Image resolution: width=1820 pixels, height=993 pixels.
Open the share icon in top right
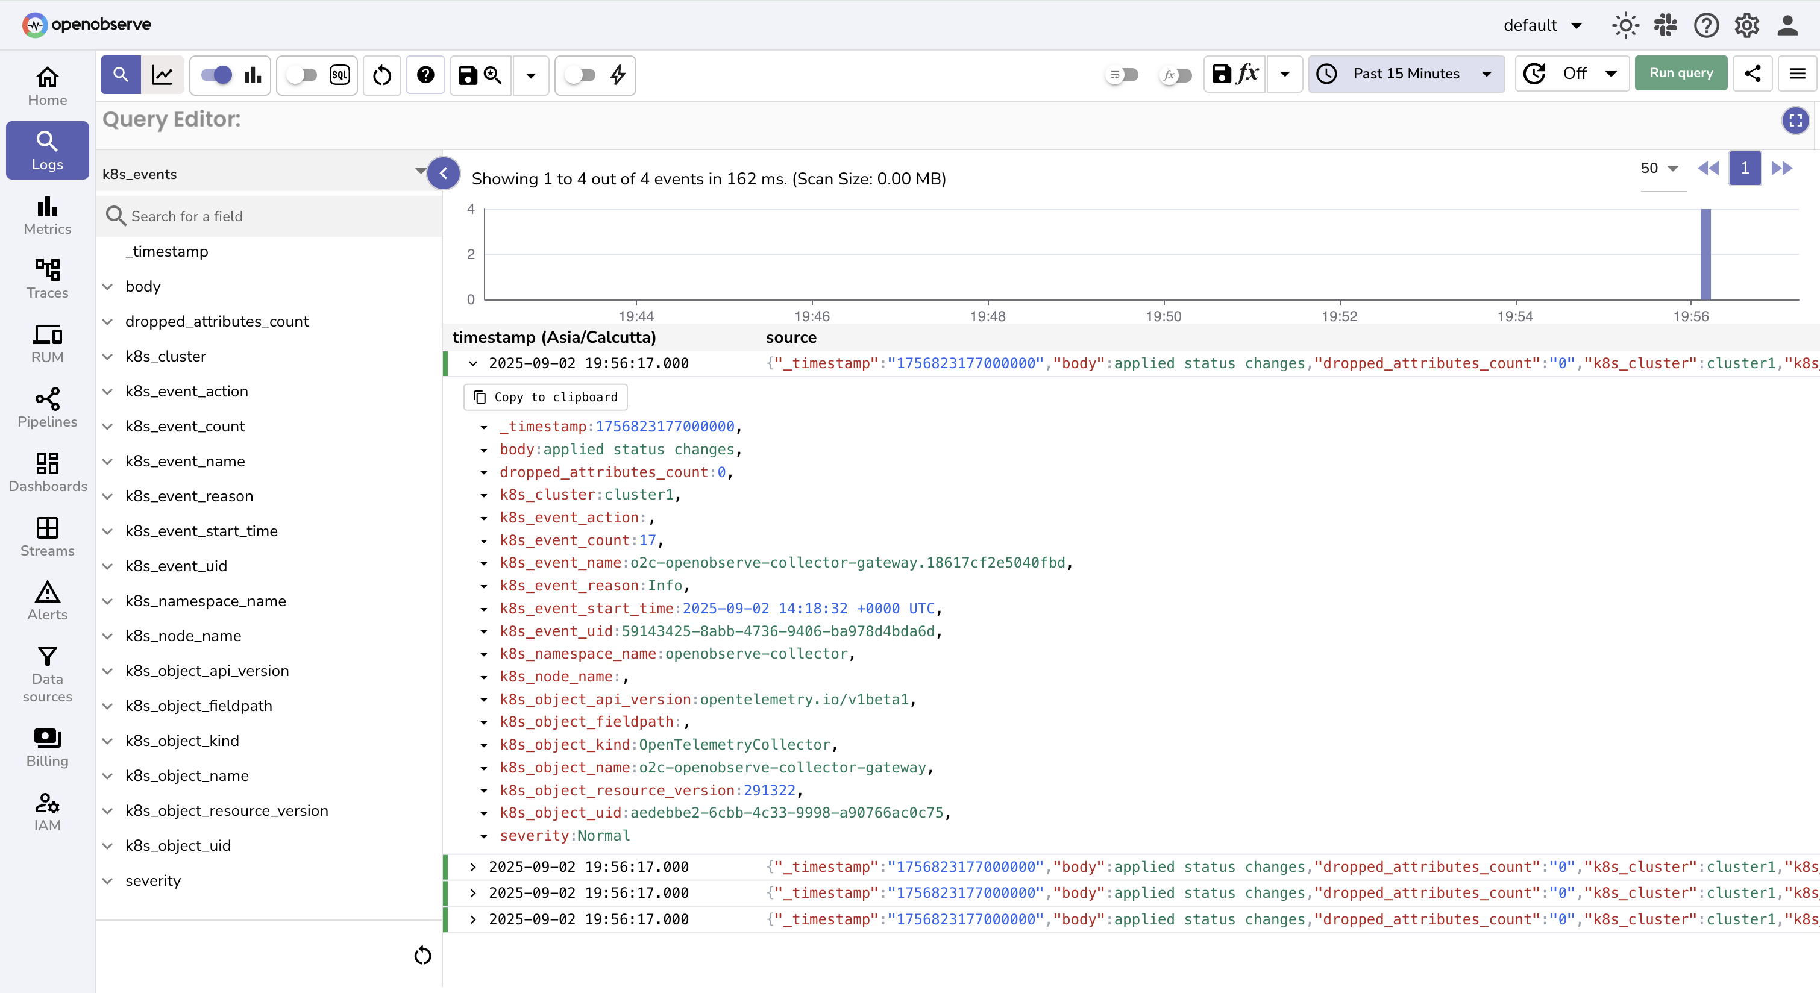pyautogui.click(x=1753, y=74)
